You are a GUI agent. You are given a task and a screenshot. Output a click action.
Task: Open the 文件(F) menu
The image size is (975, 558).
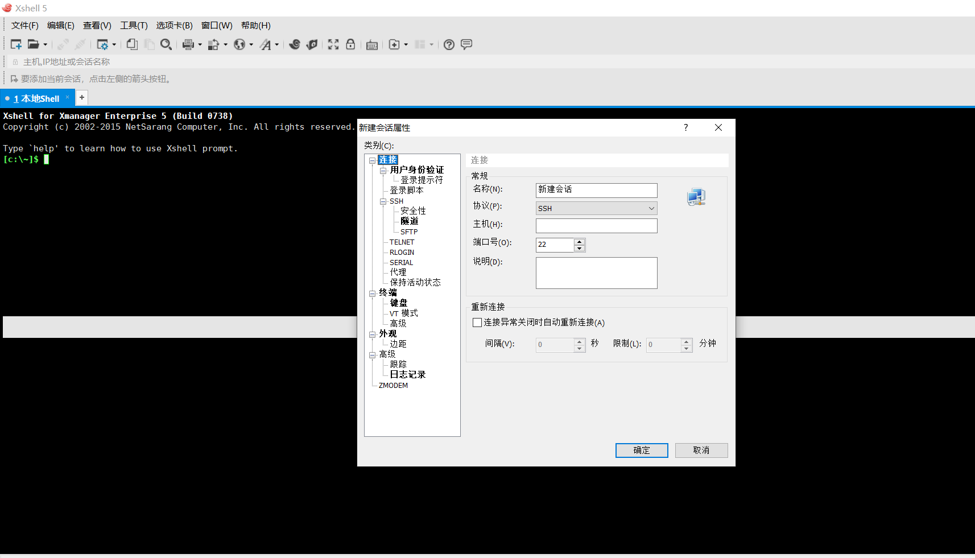point(25,26)
